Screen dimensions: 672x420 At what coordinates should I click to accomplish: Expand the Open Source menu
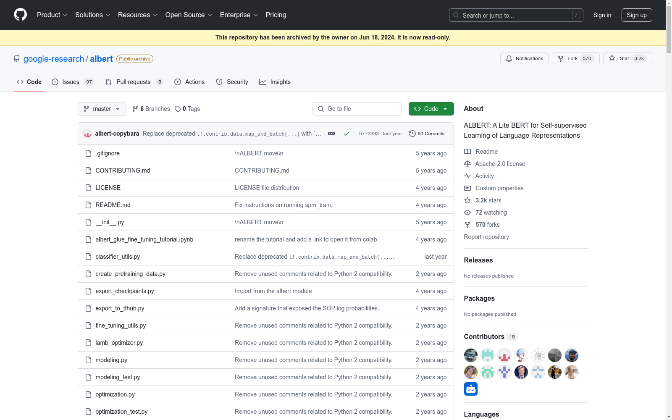coord(189,15)
